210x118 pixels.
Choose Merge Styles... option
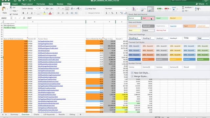139,76
